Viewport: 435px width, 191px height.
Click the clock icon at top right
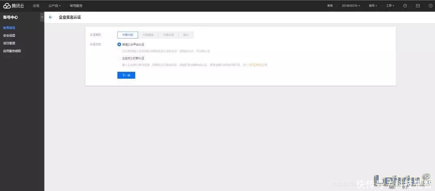coord(430,6)
